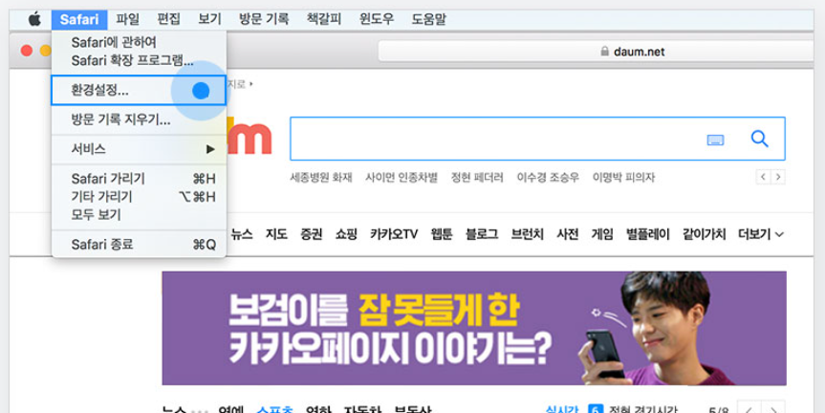Go to 게임 section
Image resolution: width=825 pixels, height=413 pixels.
coord(602,234)
